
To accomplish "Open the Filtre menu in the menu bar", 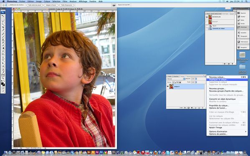I will [x=65, y=1].
